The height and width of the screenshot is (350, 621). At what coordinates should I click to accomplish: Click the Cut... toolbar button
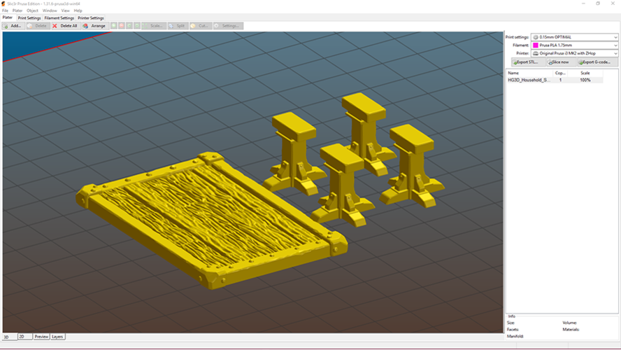(201, 26)
